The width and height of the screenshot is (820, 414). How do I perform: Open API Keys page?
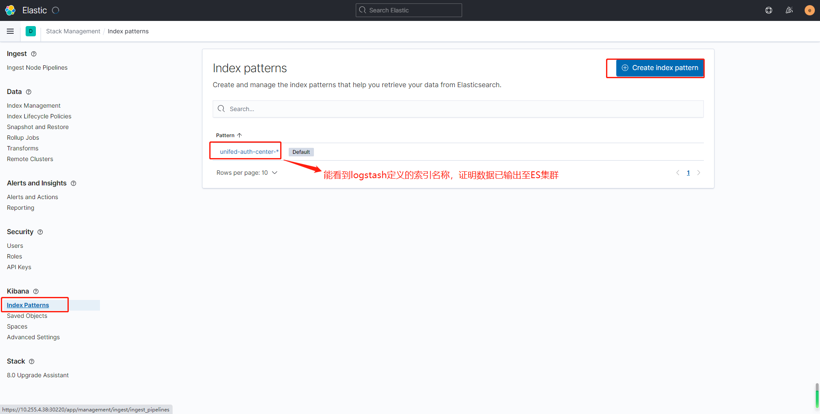19,267
